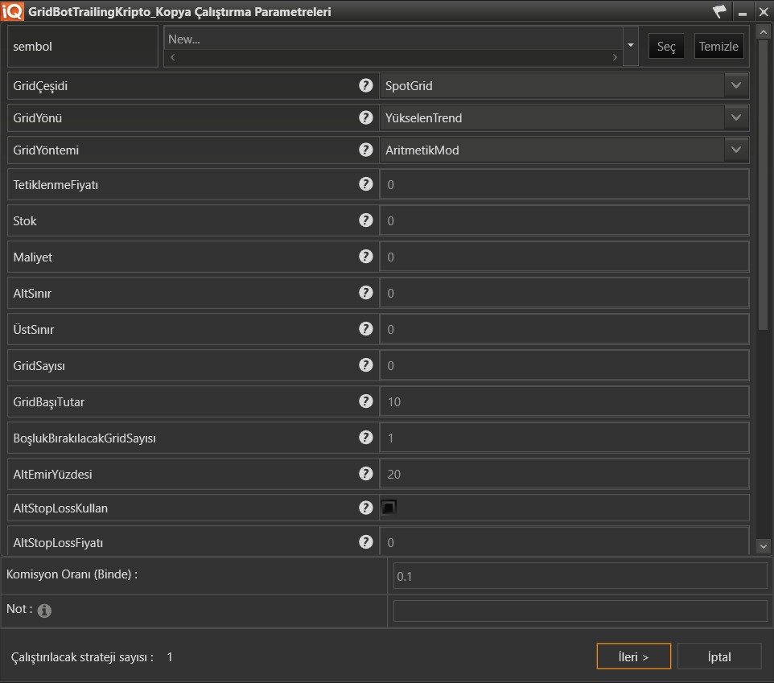Click the ÜstSınır question mark icon
Viewport: 774px width, 683px height.
click(365, 329)
